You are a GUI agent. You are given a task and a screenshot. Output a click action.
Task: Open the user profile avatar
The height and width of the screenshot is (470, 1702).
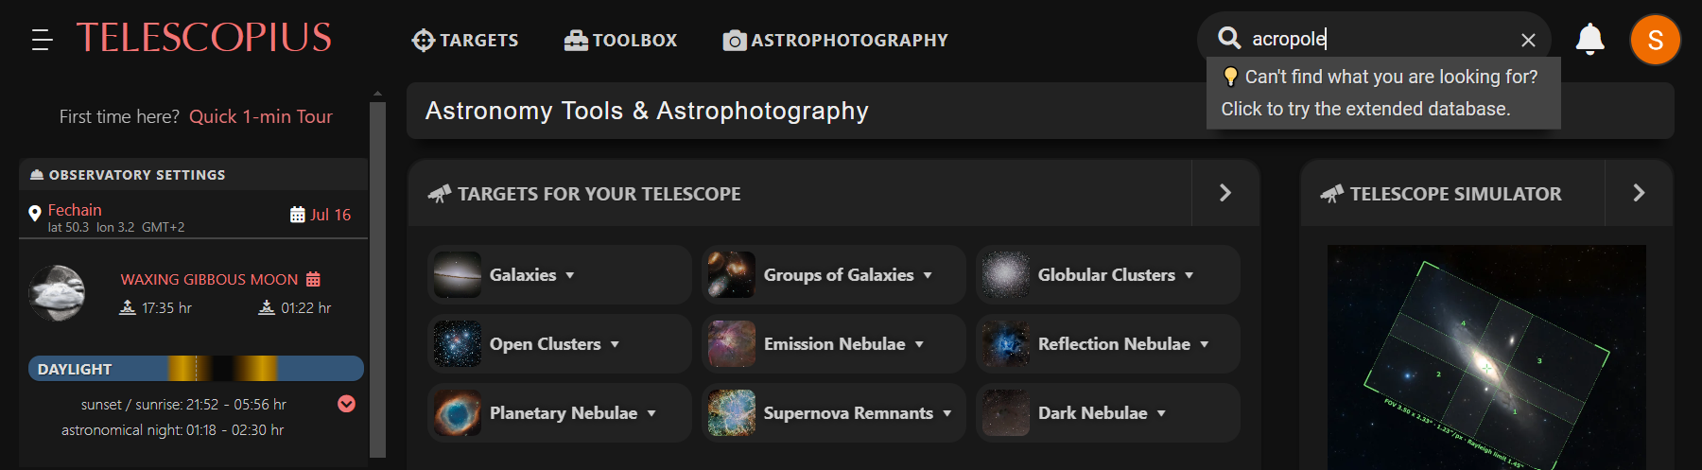click(x=1655, y=40)
